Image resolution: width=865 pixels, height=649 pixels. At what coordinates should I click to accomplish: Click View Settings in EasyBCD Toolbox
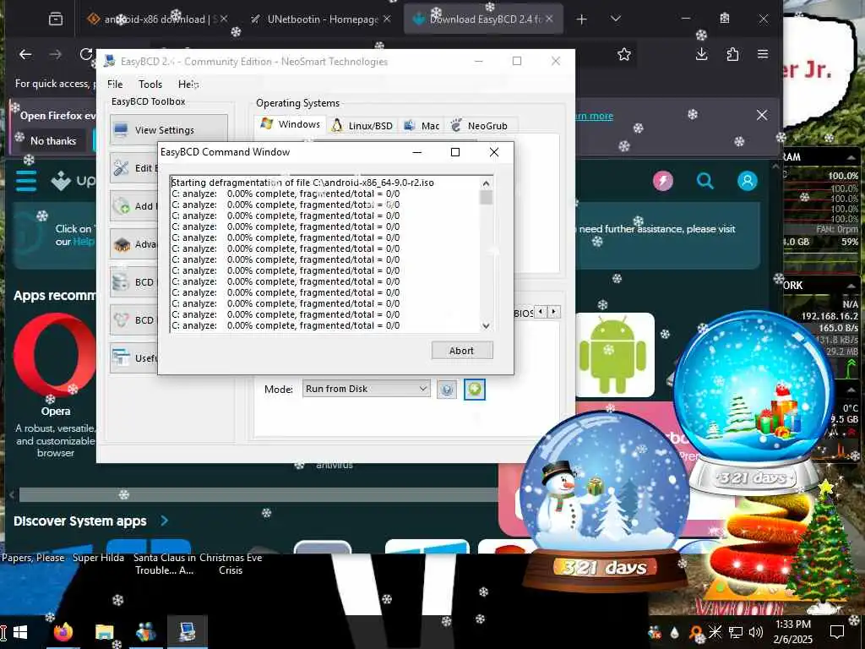(168, 129)
